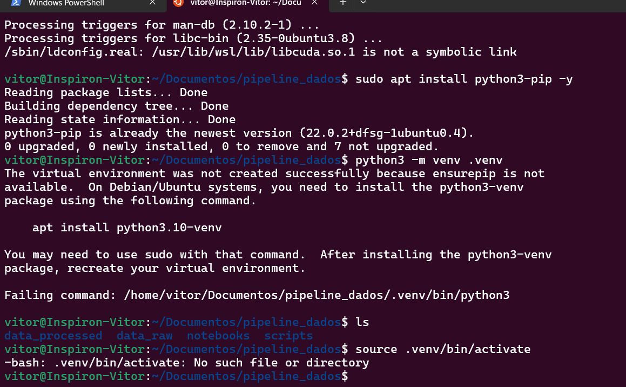Click the notebooks directory name

click(x=218, y=335)
